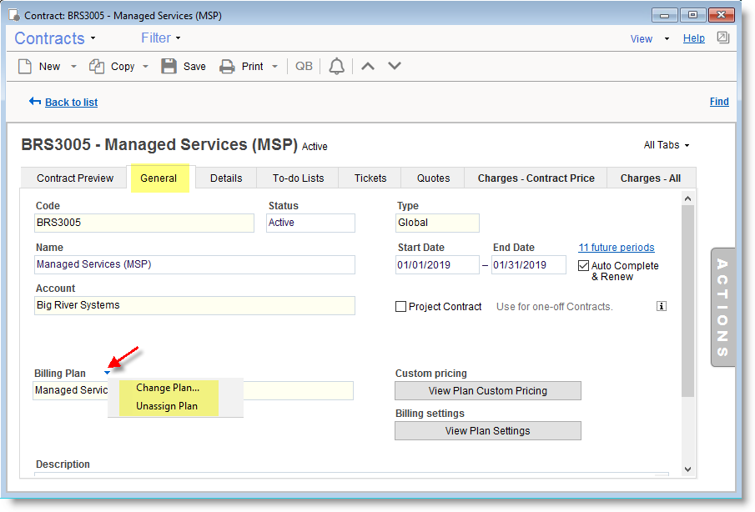Image resolution: width=755 pixels, height=512 pixels.
Task: Save the contract with floppy icon
Action: (169, 67)
